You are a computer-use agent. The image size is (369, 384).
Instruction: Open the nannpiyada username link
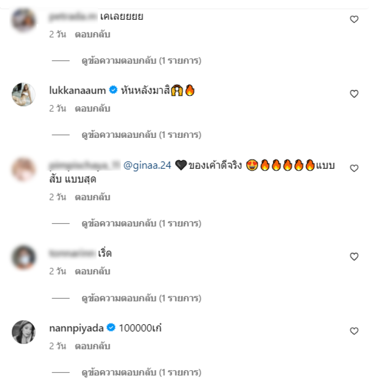tap(77, 328)
